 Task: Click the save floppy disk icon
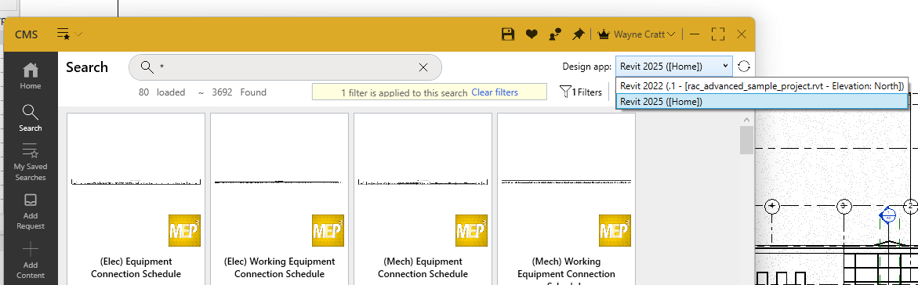(508, 34)
